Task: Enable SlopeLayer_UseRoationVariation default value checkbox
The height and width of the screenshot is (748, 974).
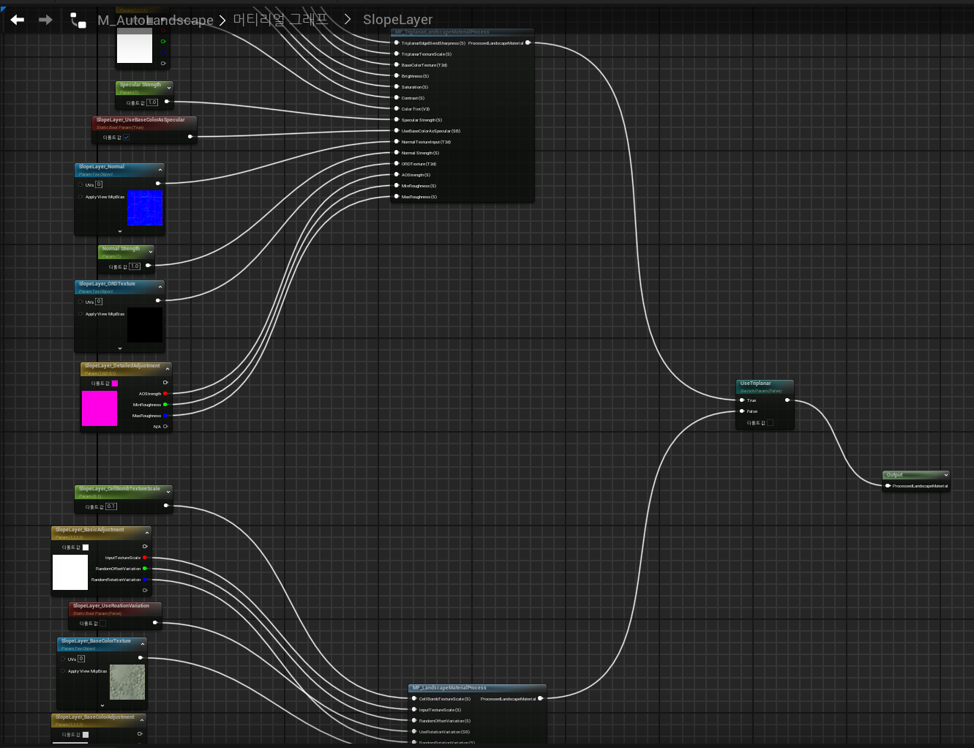Action: (102, 623)
